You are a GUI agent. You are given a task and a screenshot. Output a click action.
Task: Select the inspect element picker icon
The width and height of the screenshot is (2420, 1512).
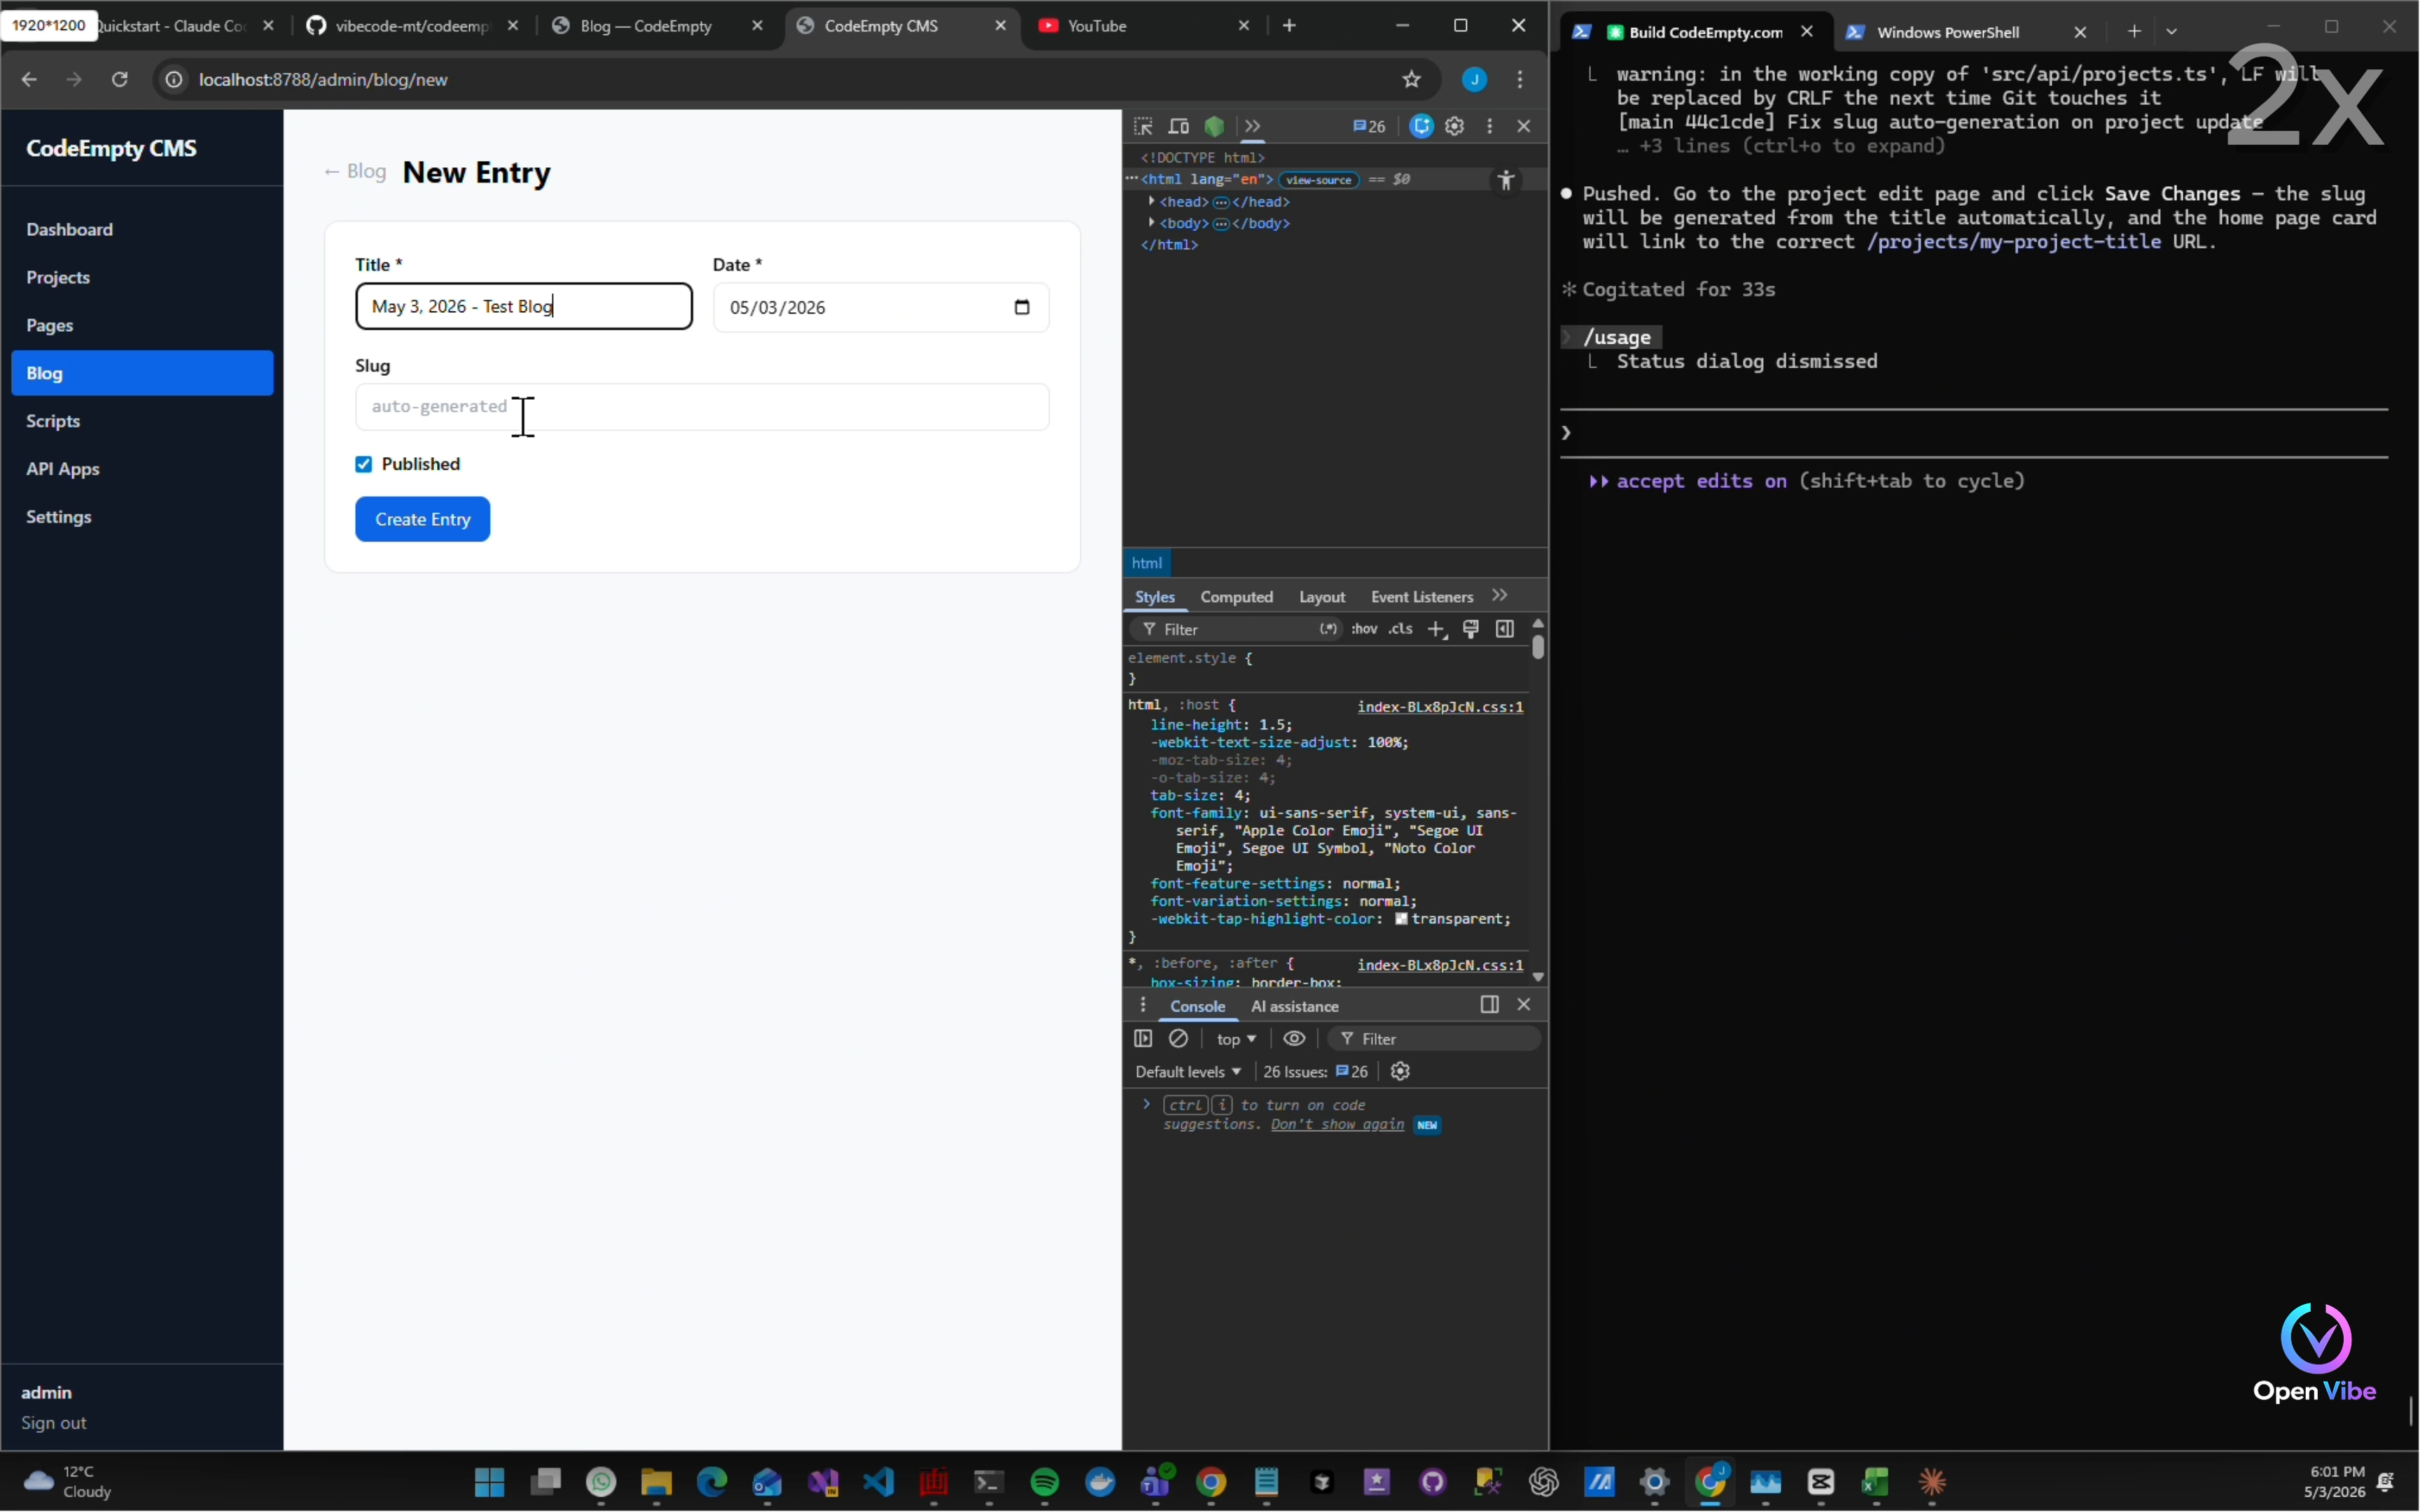point(1144,126)
